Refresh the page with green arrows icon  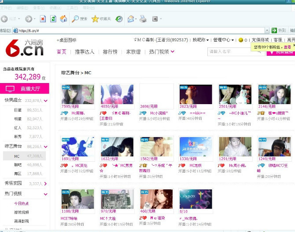pyautogui.click(x=53, y=19)
